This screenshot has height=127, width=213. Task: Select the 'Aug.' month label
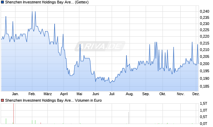(x=130, y=94)
